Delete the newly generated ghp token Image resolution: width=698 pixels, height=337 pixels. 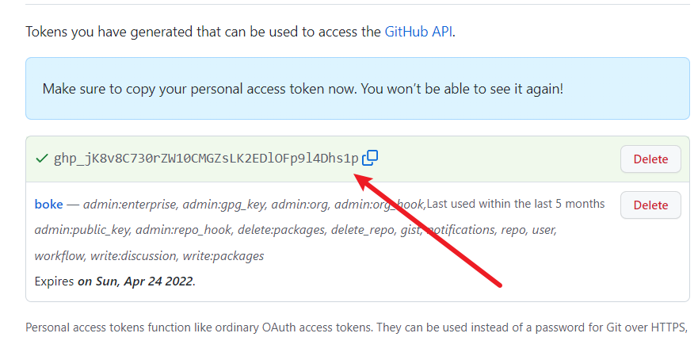(x=650, y=159)
